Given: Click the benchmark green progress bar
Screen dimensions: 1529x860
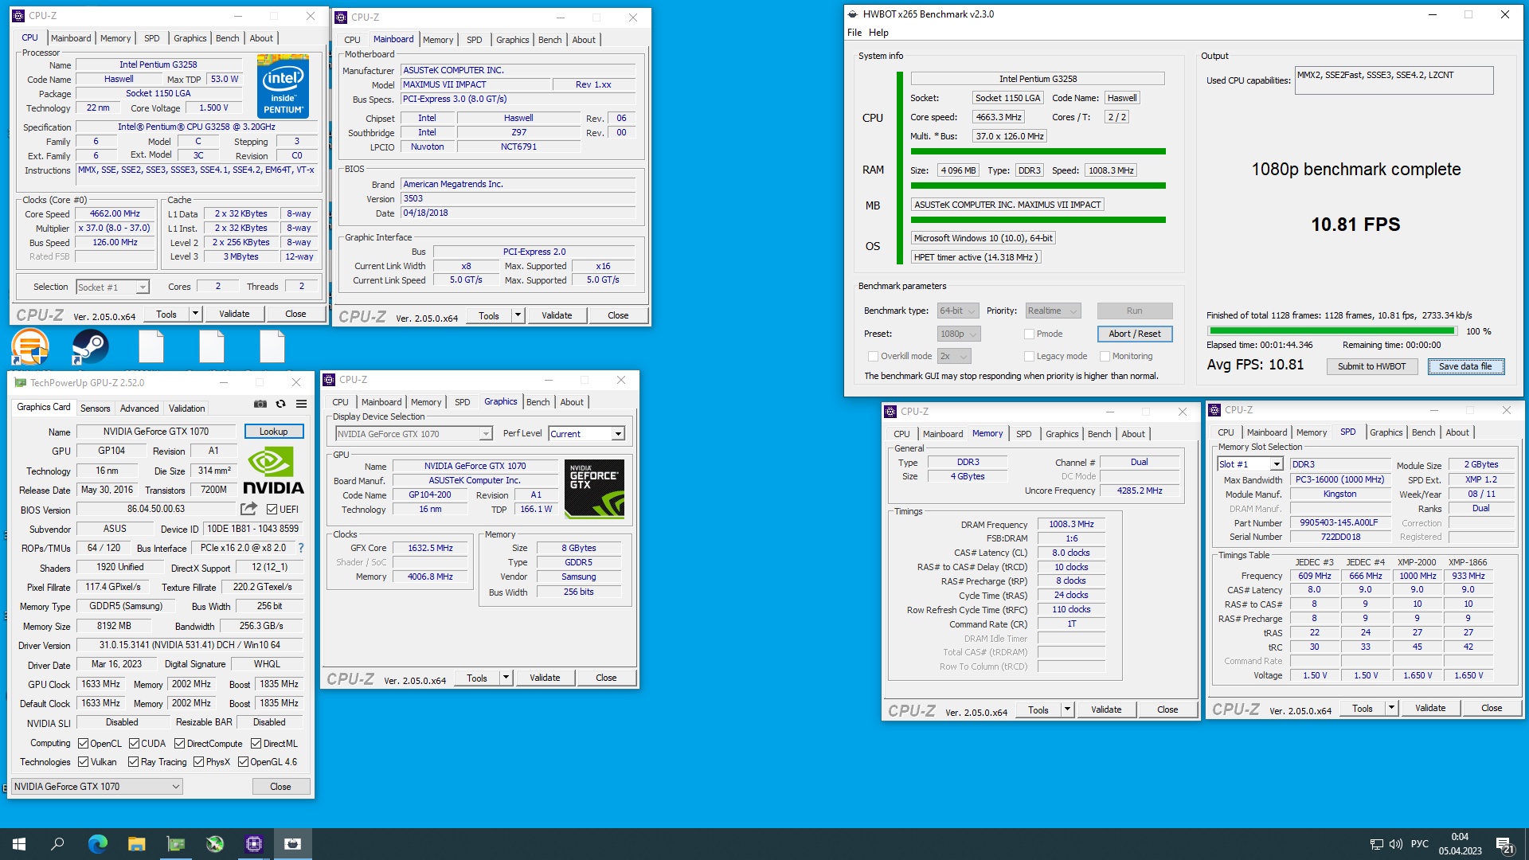Looking at the screenshot, I should pos(1332,331).
